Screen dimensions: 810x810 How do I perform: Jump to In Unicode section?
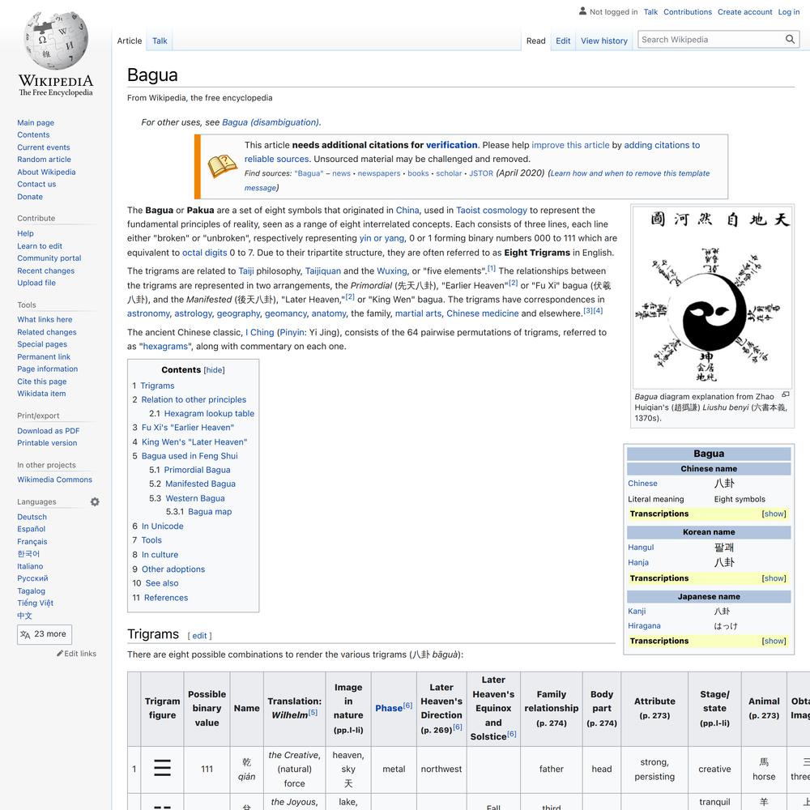click(162, 526)
